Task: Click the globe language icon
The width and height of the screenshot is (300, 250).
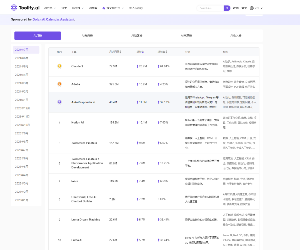Action: [x=252, y=8]
